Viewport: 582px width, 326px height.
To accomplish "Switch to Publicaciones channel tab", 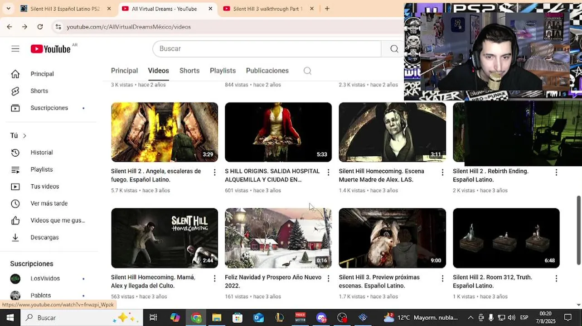I will pyautogui.click(x=267, y=71).
